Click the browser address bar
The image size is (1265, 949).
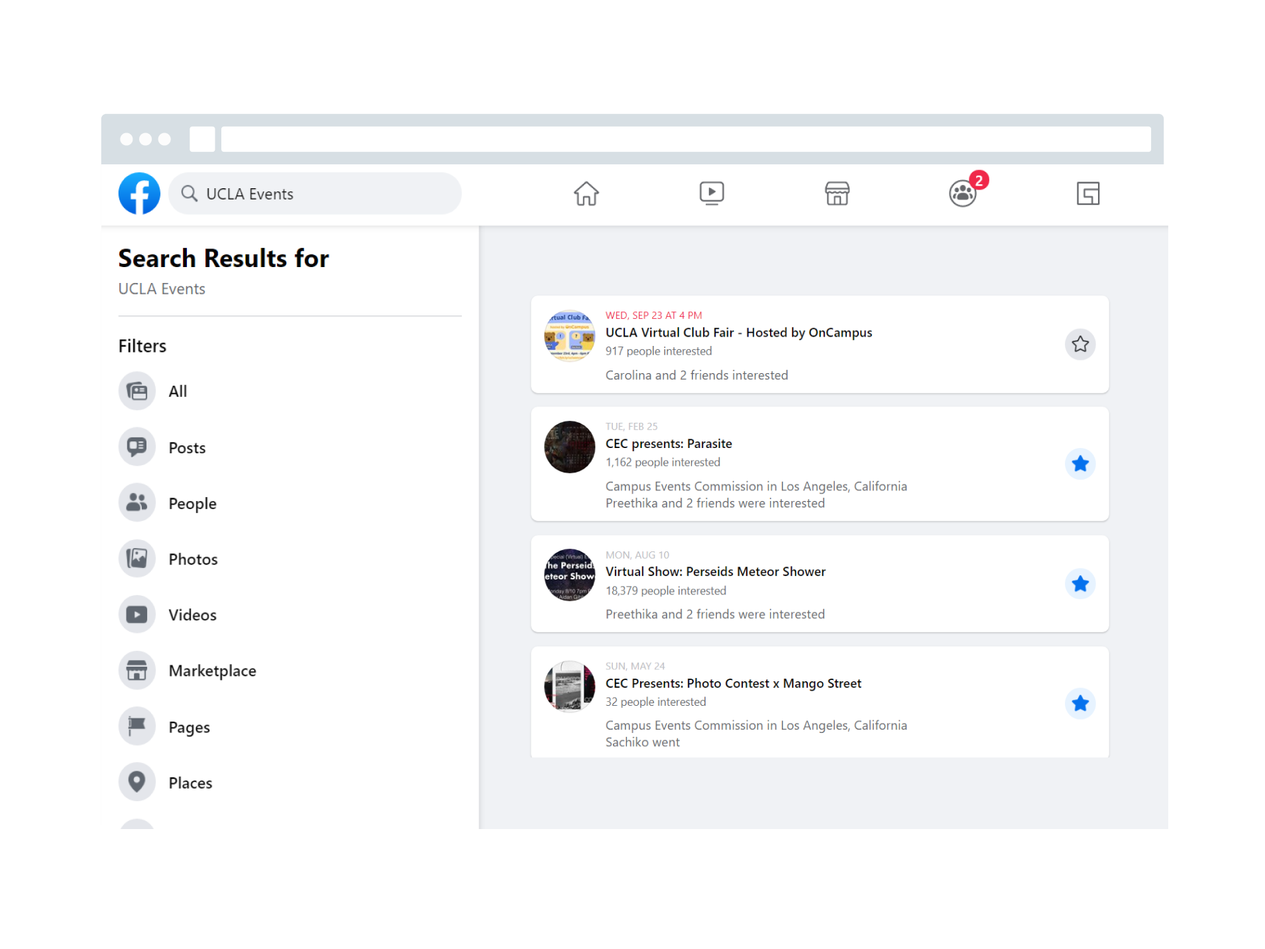[x=686, y=139]
